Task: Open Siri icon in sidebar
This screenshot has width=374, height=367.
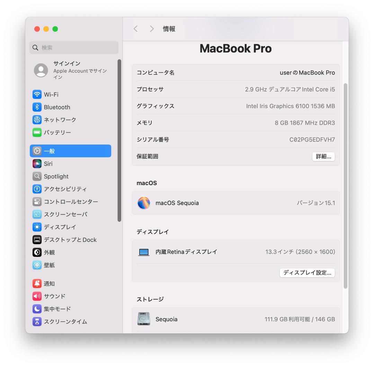Action: click(37, 164)
